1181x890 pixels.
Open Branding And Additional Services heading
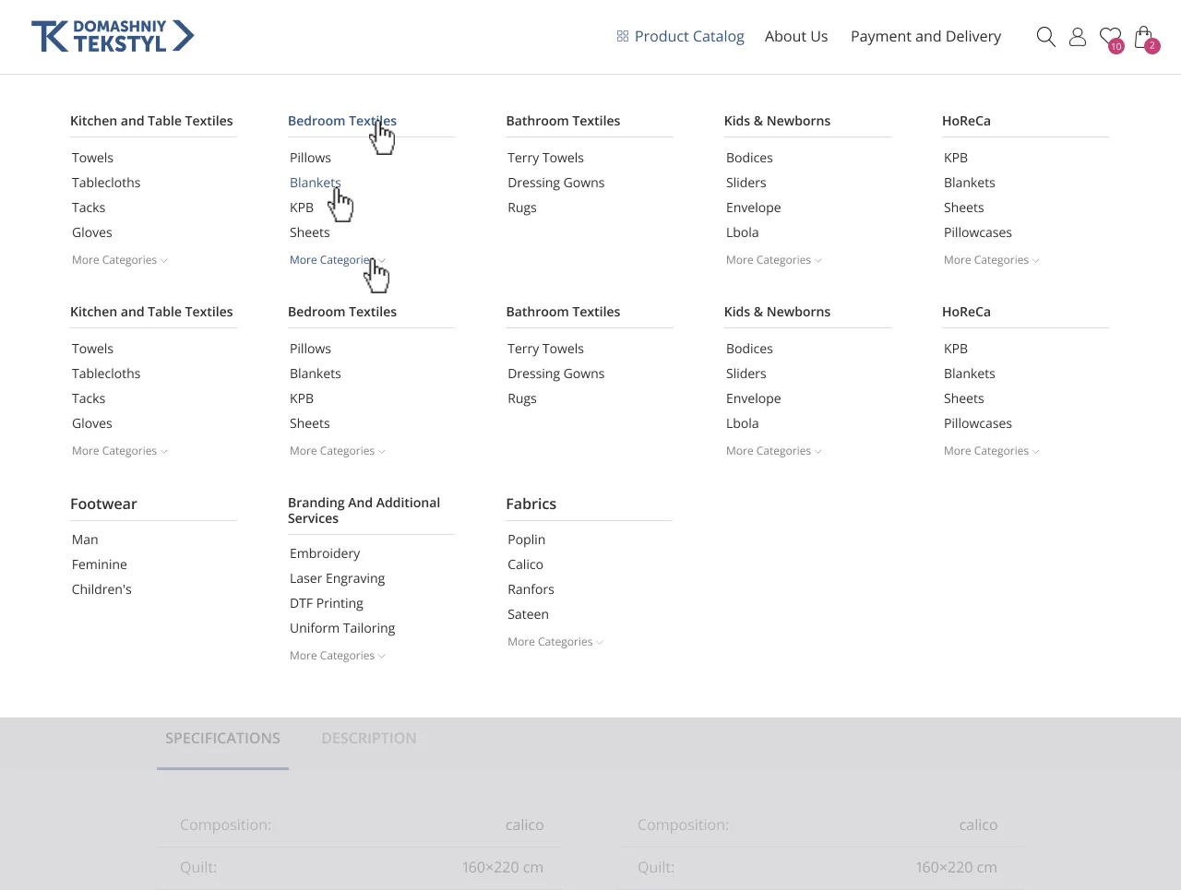[364, 510]
